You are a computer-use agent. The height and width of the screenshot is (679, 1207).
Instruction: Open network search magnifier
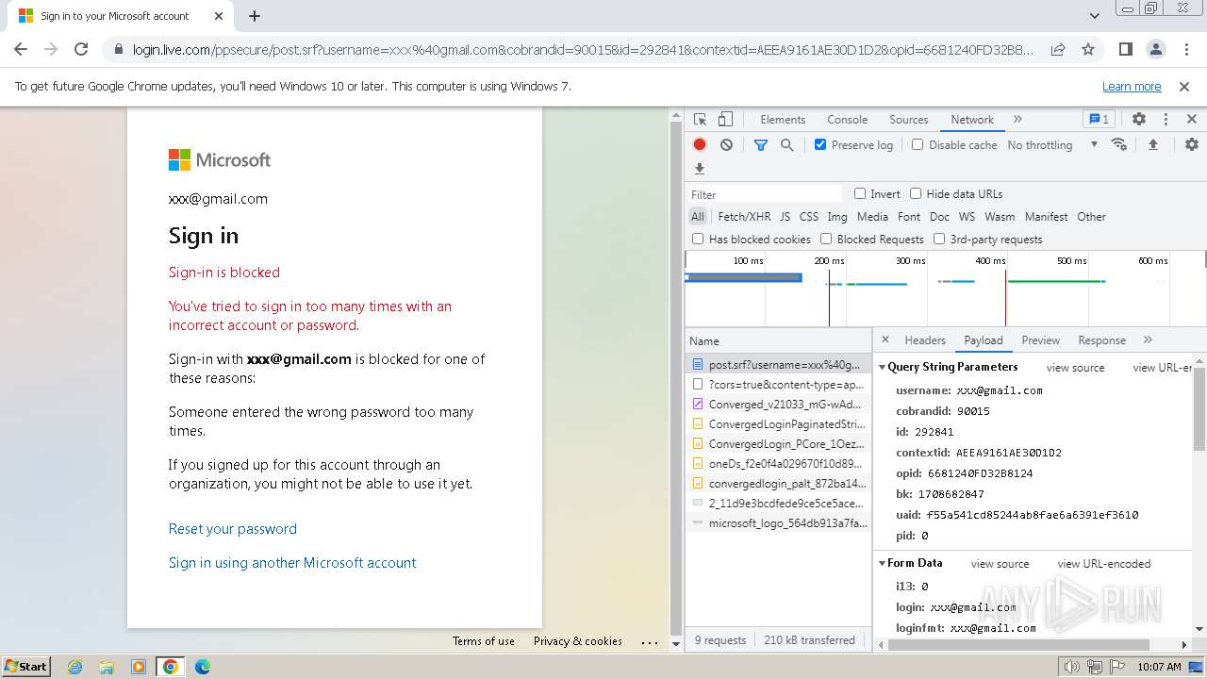[x=786, y=144]
